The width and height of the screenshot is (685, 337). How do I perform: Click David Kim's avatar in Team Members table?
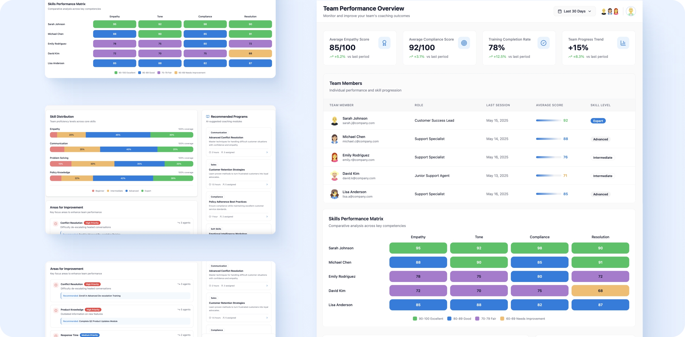[x=334, y=176]
